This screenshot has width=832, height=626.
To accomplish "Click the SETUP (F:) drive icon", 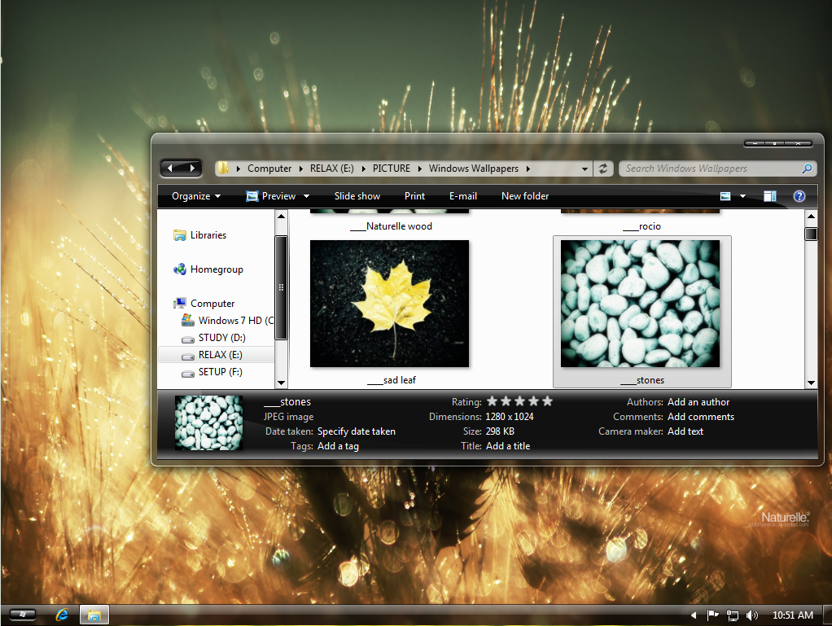I will 188,373.
